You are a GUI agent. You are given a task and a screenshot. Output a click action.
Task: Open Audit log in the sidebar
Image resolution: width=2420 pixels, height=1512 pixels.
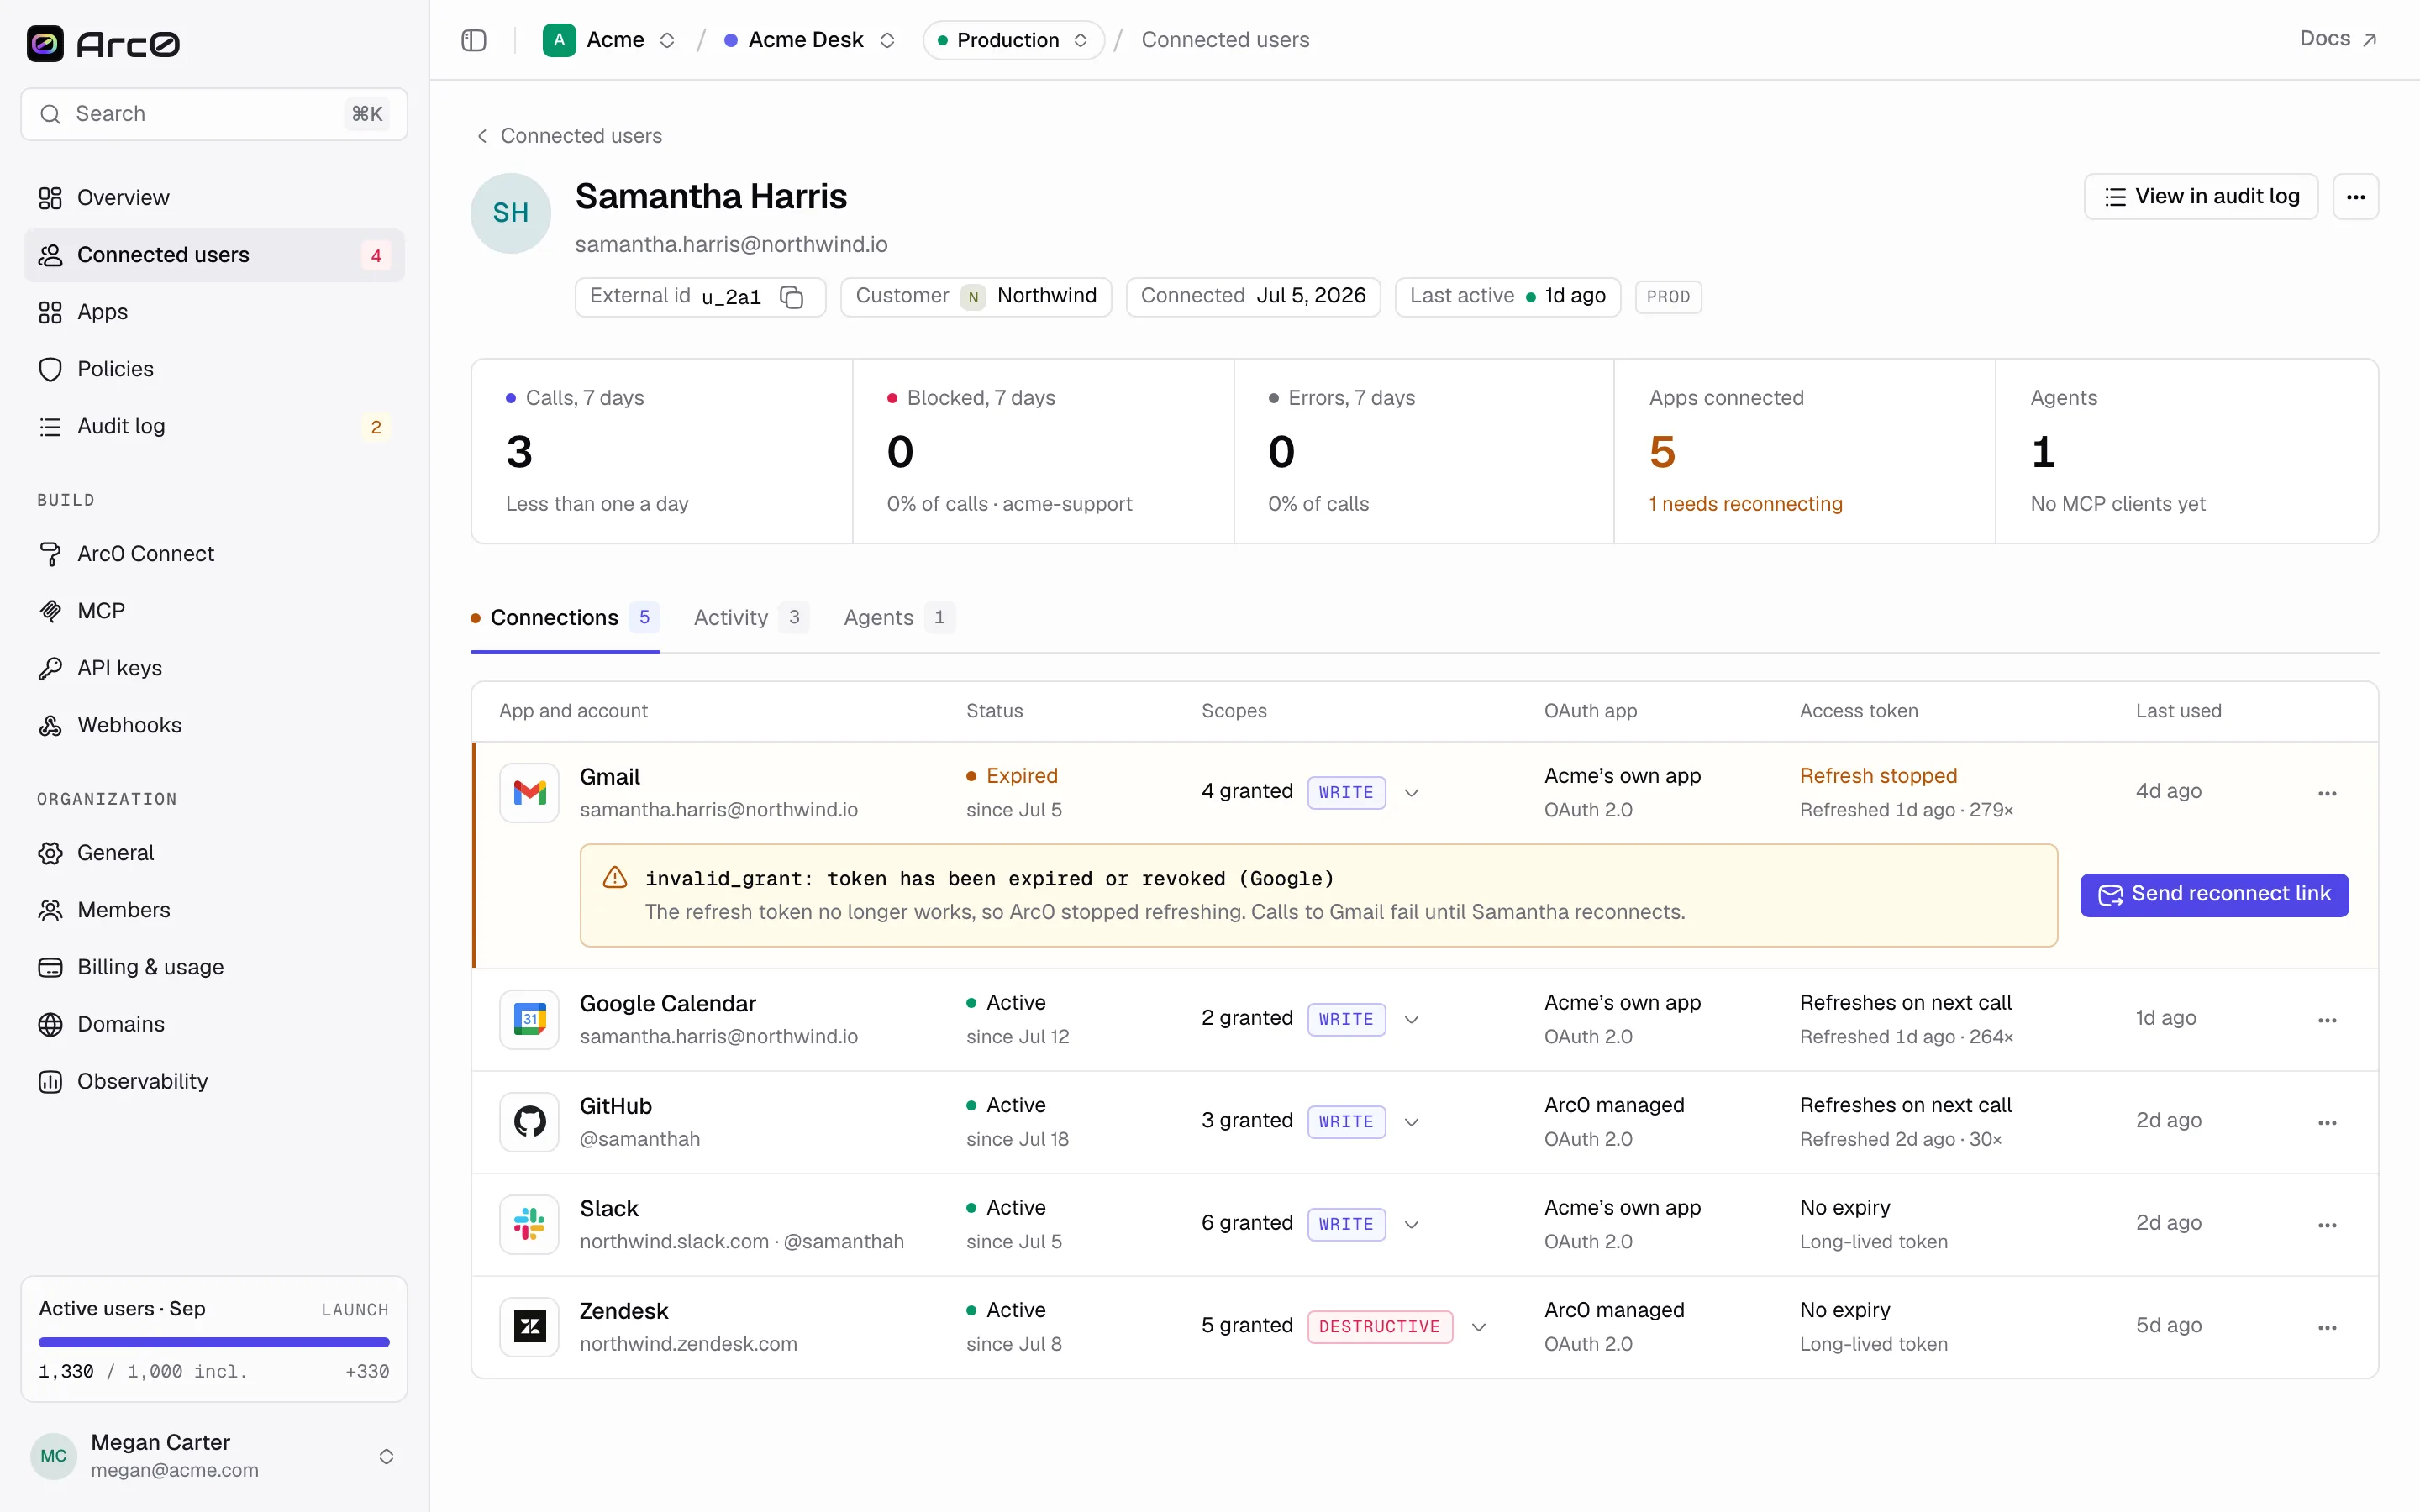(214, 426)
